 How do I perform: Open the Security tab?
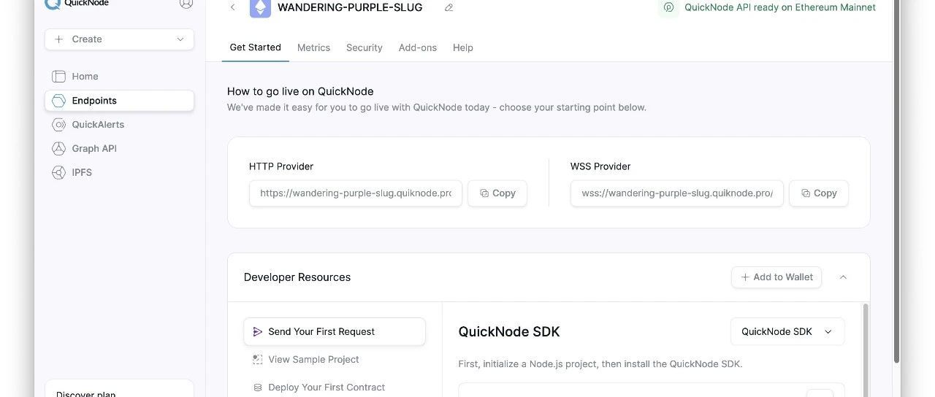point(365,47)
